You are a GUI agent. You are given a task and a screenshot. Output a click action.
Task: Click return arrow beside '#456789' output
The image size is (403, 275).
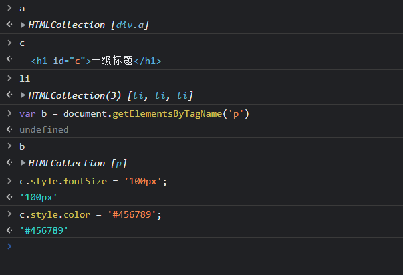coord(9,230)
